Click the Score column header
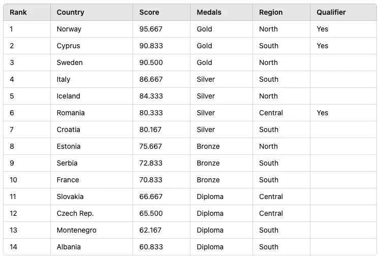This screenshot has width=380, height=259. point(149,12)
